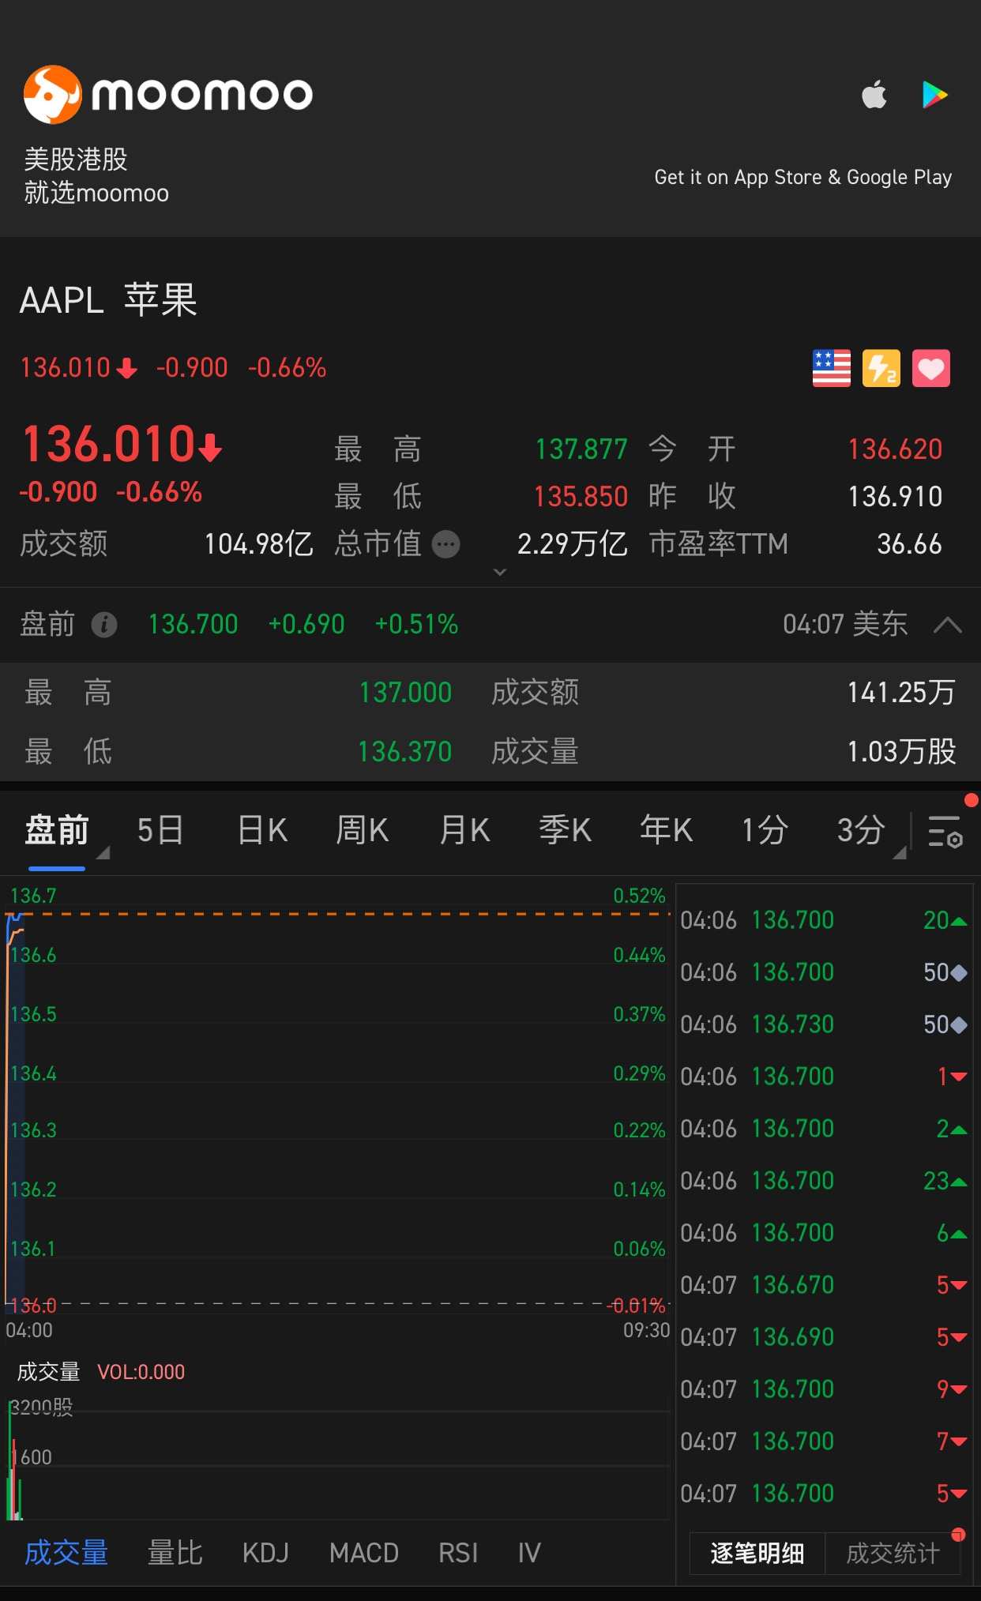981x1601 pixels.
Task: Tap the pre-market high 137.000
Action: (405, 693)
